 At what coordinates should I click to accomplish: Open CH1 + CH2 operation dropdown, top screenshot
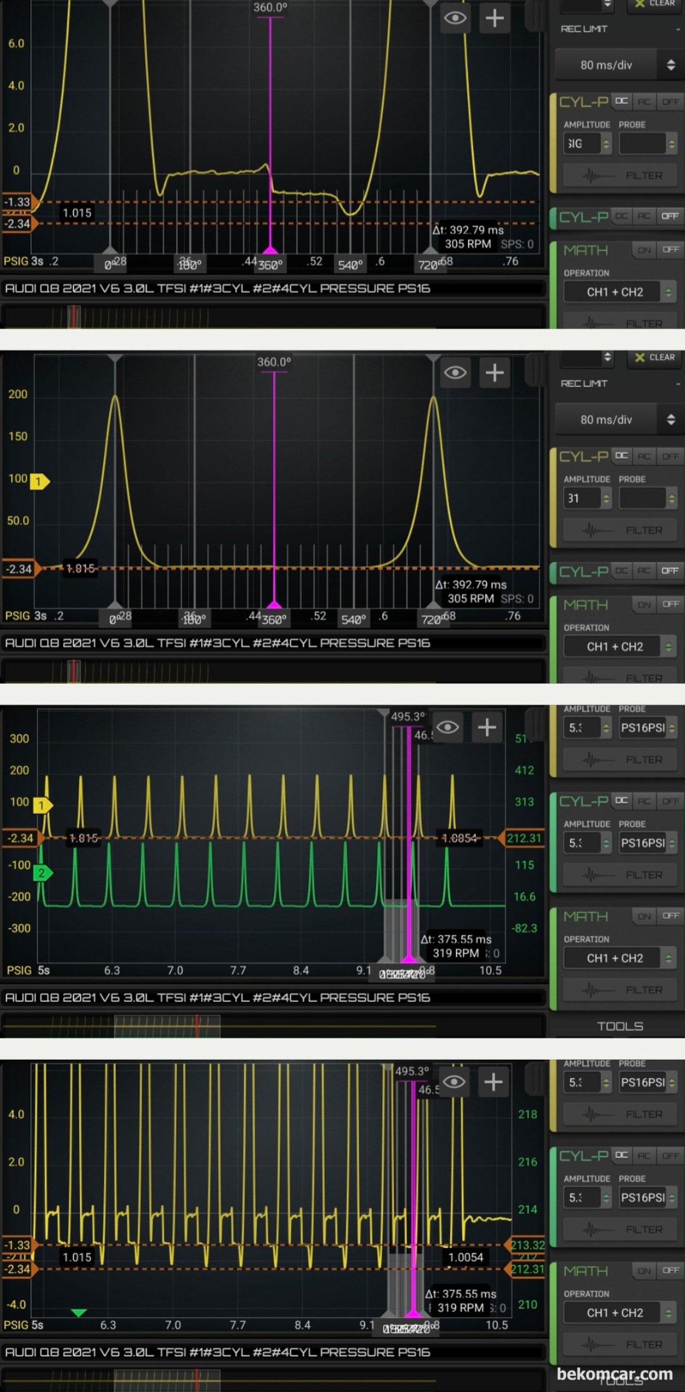tap(620, 292)
